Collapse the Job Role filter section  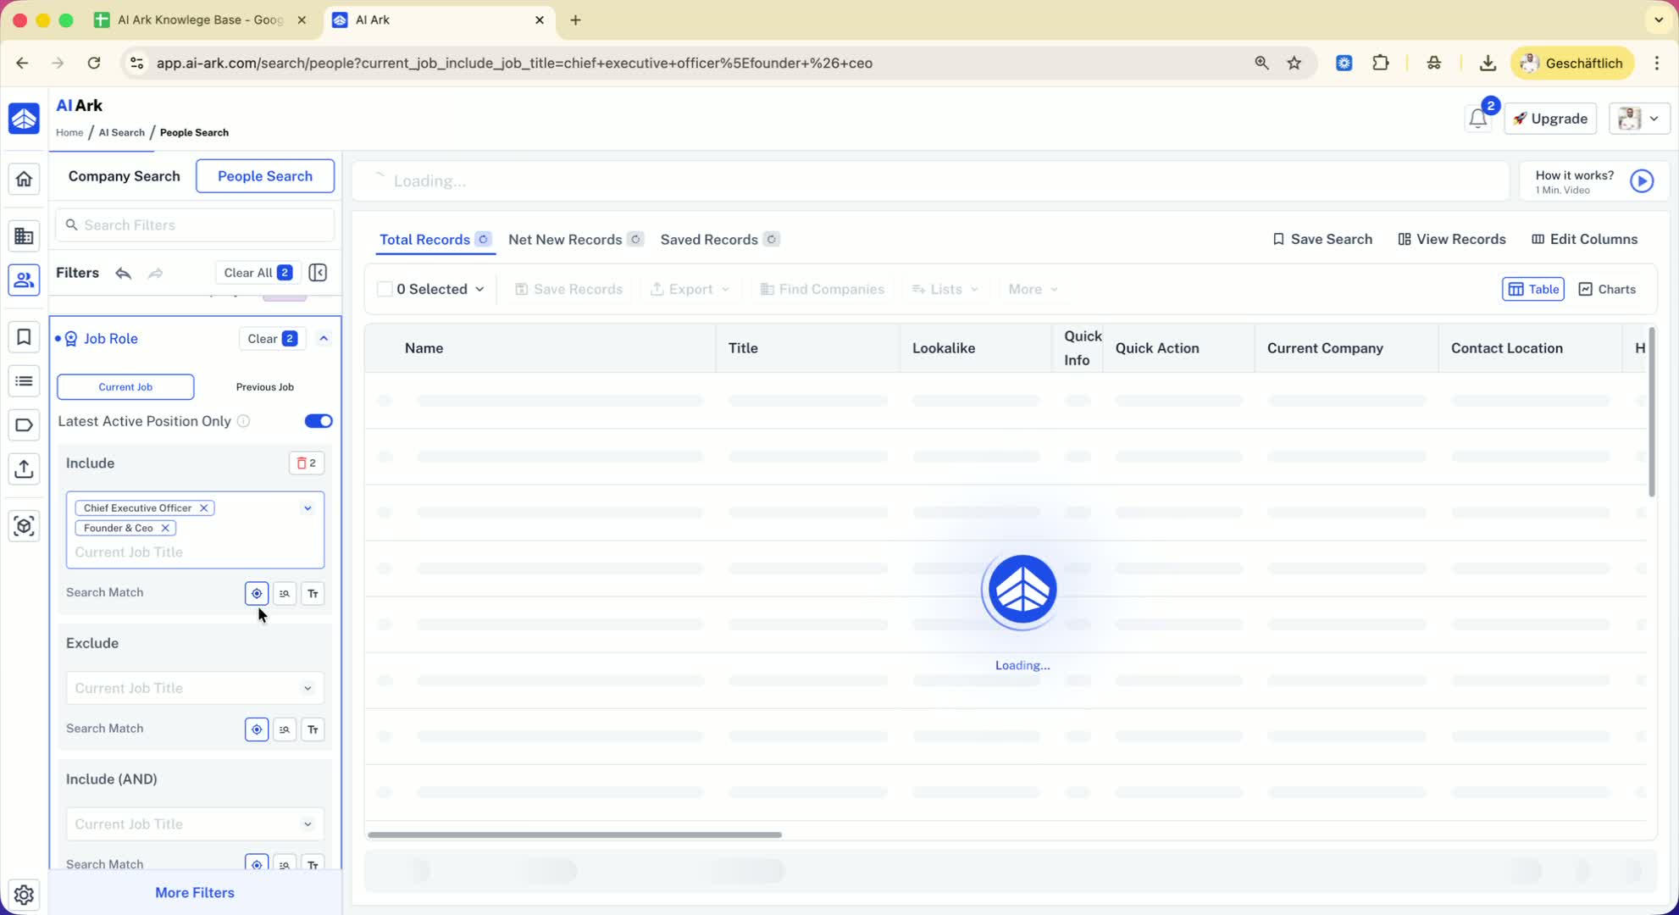(x=324, y=338)
